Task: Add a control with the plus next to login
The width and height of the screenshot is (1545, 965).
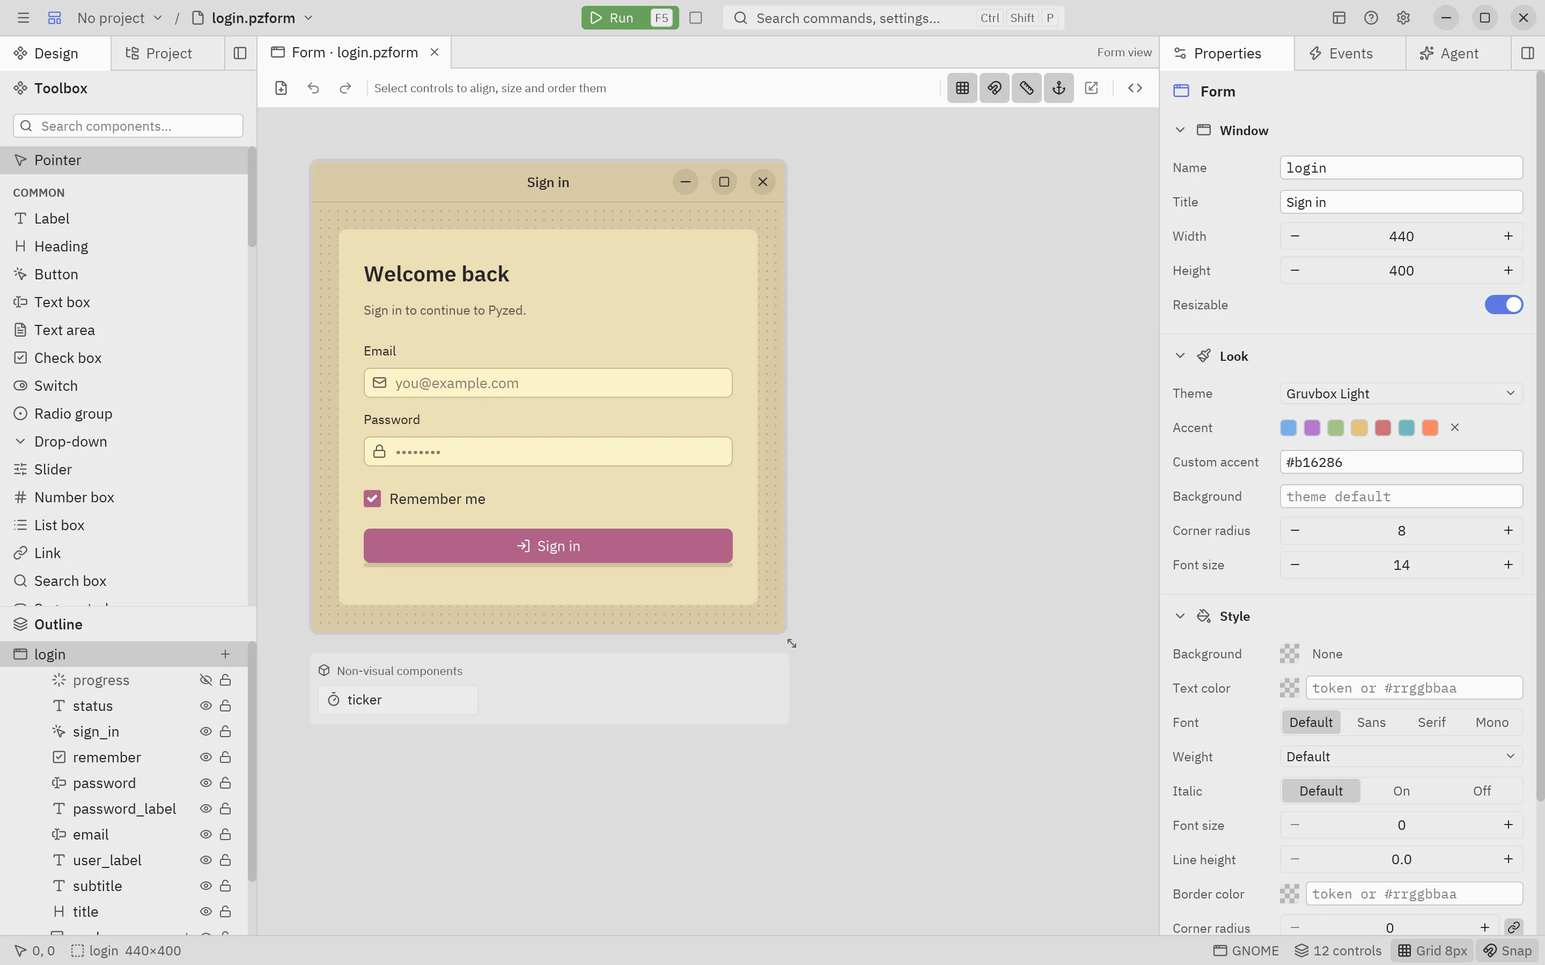Action: 225,654
